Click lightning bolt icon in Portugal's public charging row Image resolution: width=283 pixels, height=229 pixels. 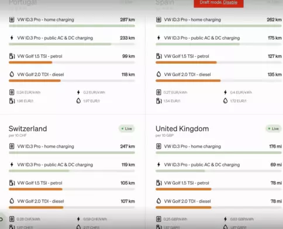[12, 38]
